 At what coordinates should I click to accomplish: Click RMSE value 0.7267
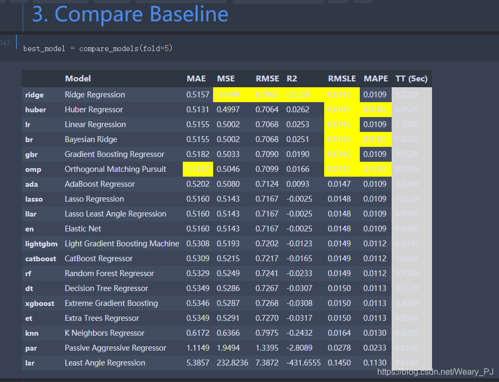267,288
